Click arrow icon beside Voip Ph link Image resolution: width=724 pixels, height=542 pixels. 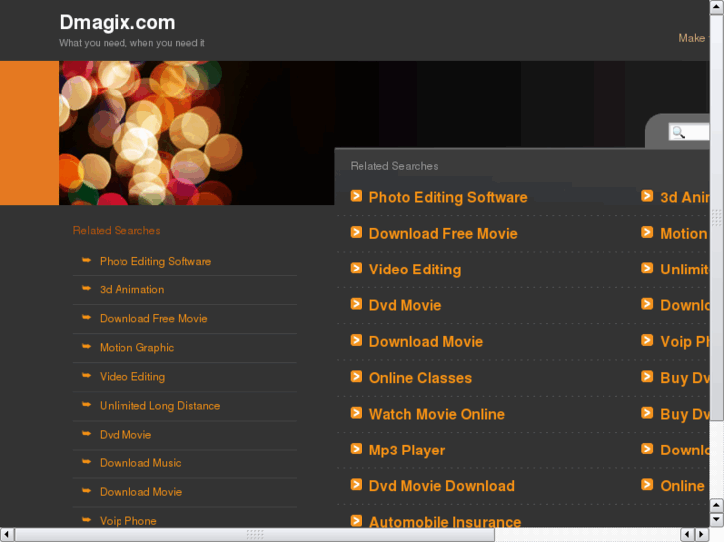(647, 340)
